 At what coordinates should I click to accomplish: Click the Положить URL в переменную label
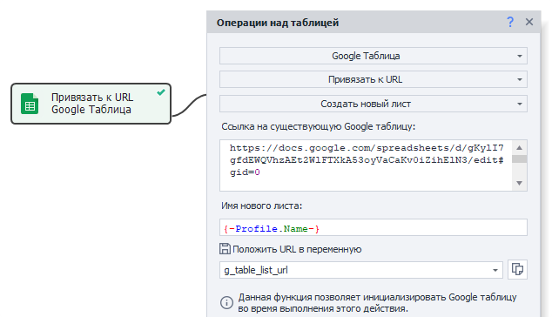coord(297,249)
